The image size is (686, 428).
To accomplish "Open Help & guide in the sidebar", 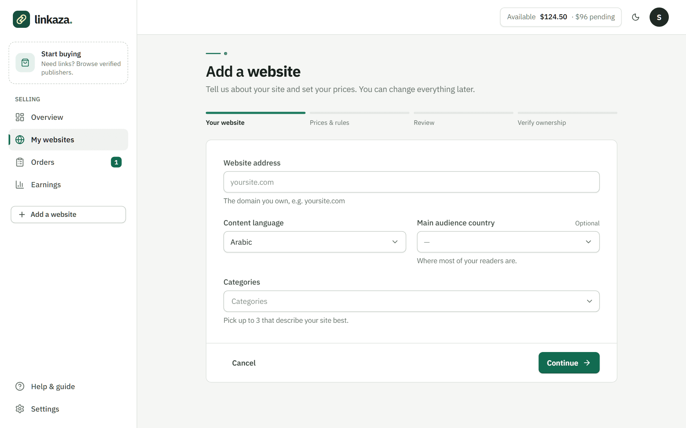I will pos(68,386).
